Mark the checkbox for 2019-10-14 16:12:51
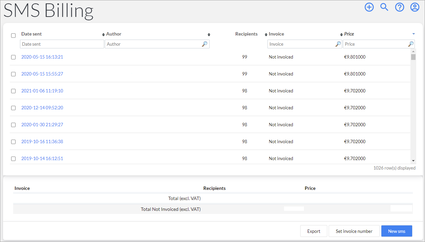The image size is (425, 242). (14, 159)
